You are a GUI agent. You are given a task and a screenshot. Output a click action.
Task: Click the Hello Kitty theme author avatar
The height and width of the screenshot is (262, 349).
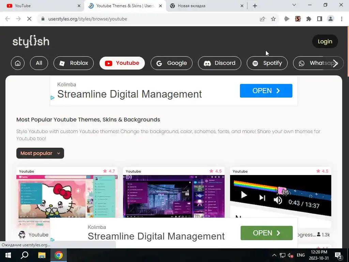click(22, 235)
